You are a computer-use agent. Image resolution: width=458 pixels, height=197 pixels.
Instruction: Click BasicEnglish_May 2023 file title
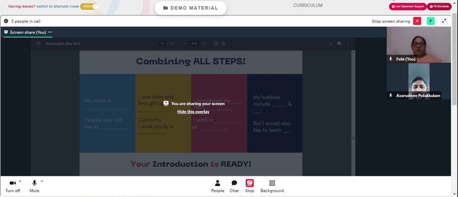tap(63, 44)
